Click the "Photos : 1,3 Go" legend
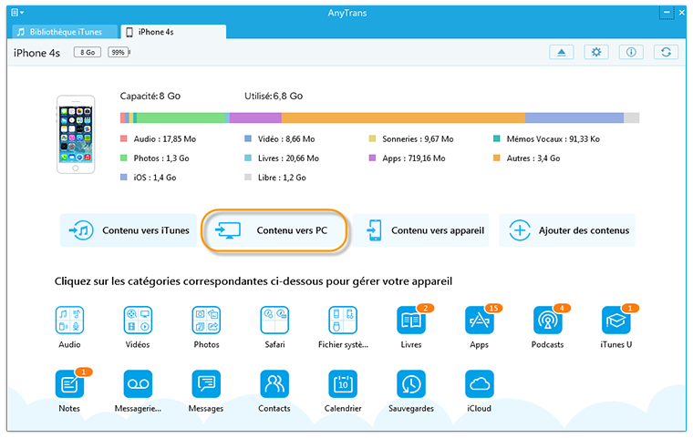Screen dimensions: 693x438 155,158
